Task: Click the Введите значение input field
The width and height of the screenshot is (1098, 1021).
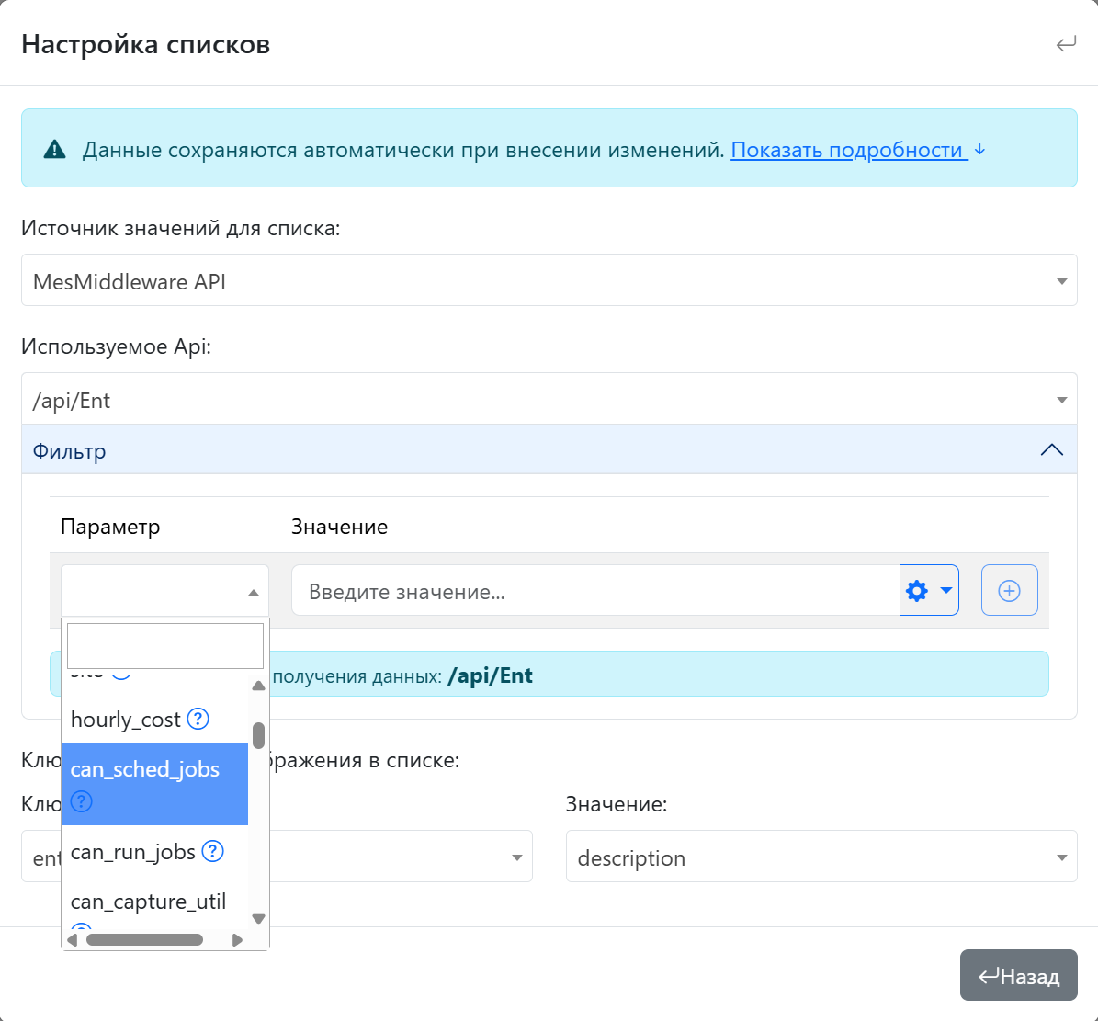Action: pos(594,591)
